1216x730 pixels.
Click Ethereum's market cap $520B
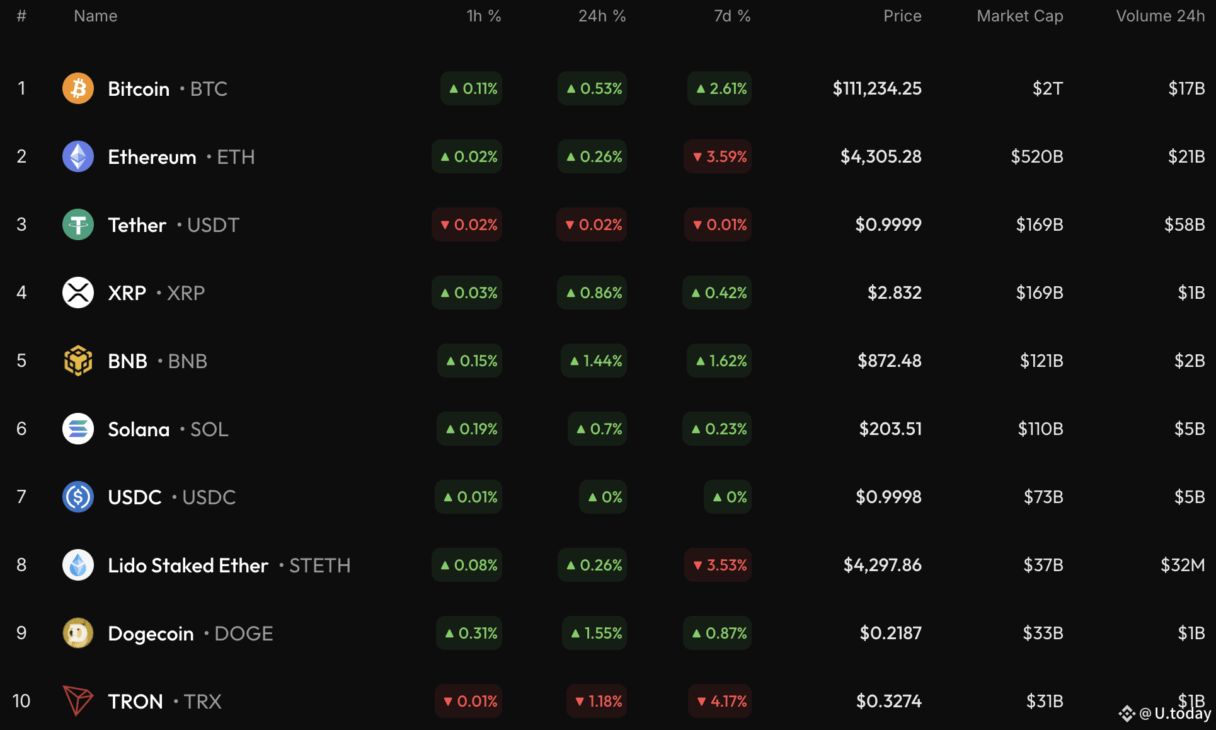[1037, 156]
